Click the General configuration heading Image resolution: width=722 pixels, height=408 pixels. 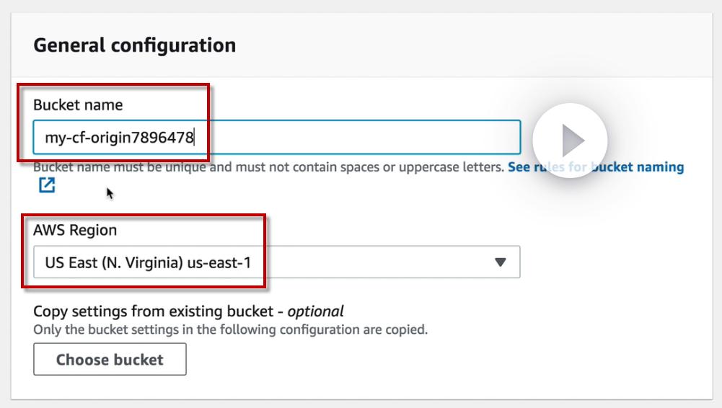(x=135, y=45)
